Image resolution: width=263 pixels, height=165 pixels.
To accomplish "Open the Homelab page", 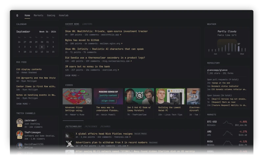I will (63, 15).
